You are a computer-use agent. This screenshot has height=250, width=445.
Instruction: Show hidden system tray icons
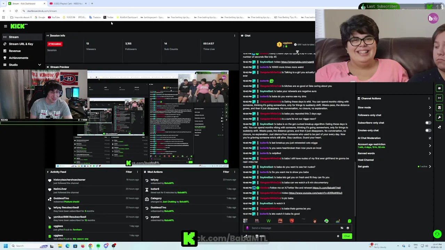click(398, 246)
